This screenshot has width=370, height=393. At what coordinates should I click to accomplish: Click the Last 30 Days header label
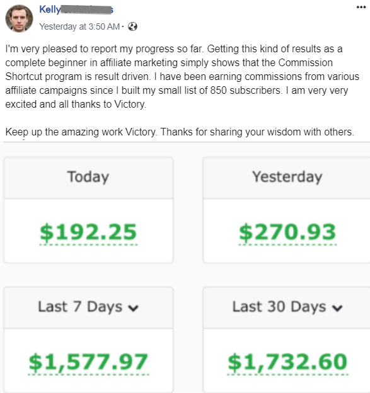(279, 307)
